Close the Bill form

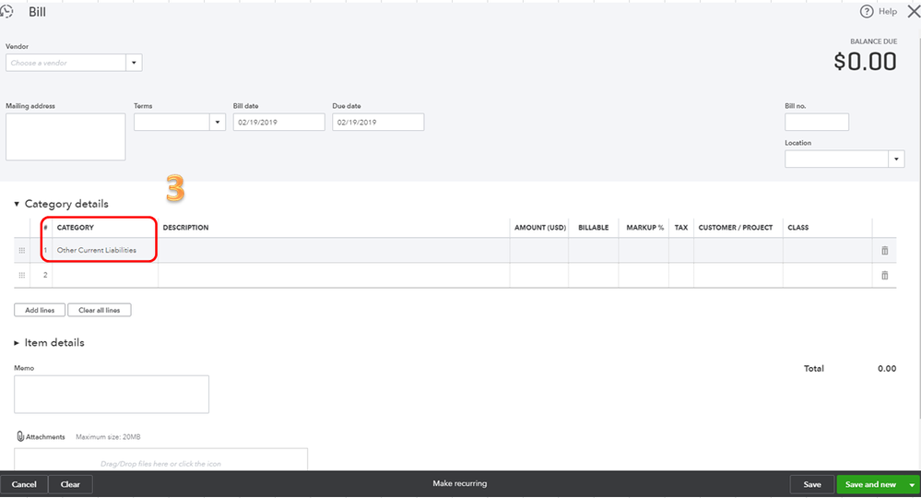(914, 11)
